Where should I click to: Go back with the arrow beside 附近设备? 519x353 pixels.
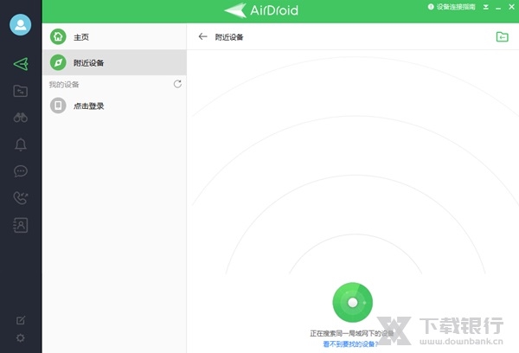click(x=202, y=36)
